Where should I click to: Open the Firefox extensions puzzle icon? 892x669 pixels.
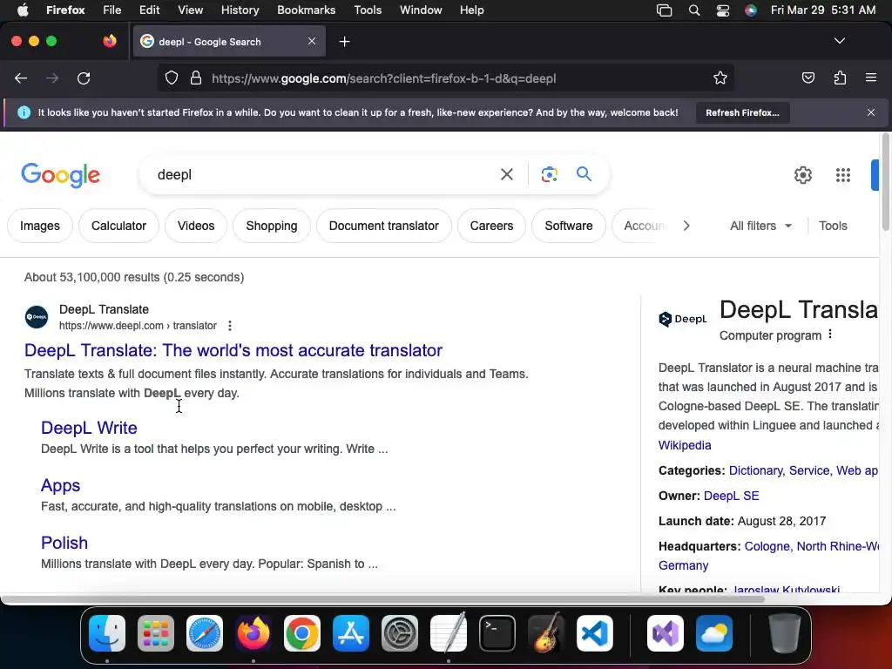tap(840, 78)
